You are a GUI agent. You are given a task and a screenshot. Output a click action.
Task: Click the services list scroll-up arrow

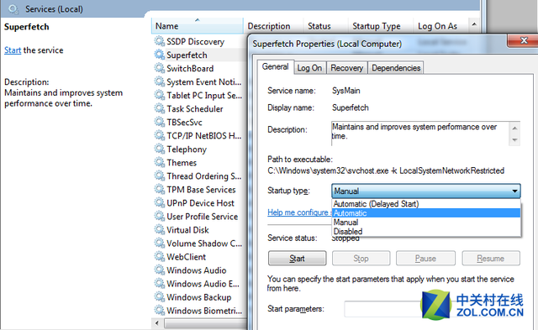click(x=474, y=24)
